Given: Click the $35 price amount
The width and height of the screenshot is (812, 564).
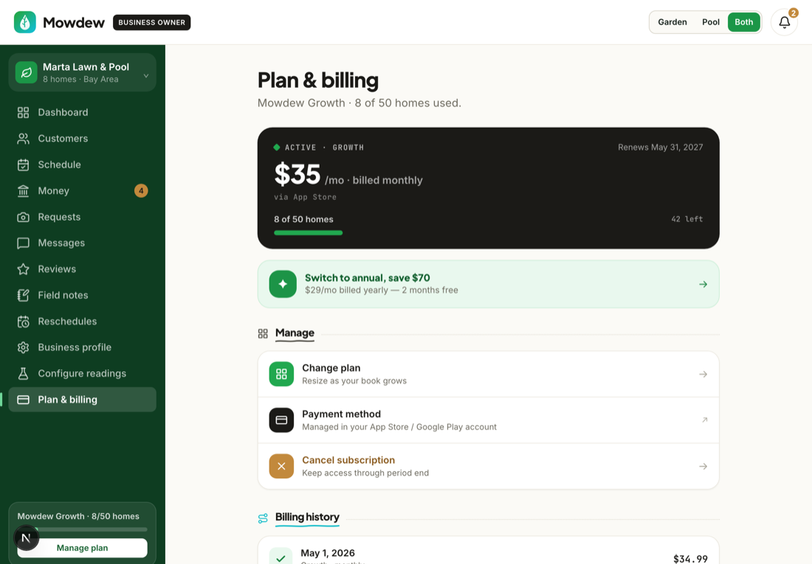Looking at the screenshot, I should pyautogui.click(x=297, y=174).
